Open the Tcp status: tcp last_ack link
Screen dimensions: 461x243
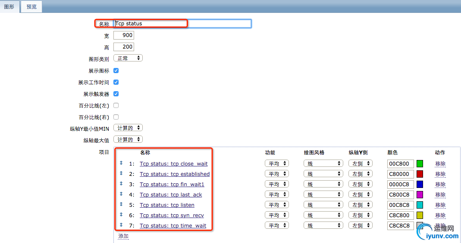[171, 195]
